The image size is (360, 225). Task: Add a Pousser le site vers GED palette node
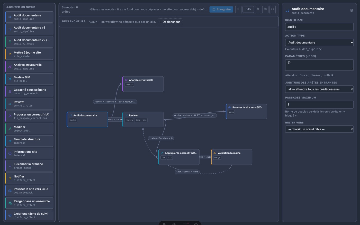click(29, 191)
